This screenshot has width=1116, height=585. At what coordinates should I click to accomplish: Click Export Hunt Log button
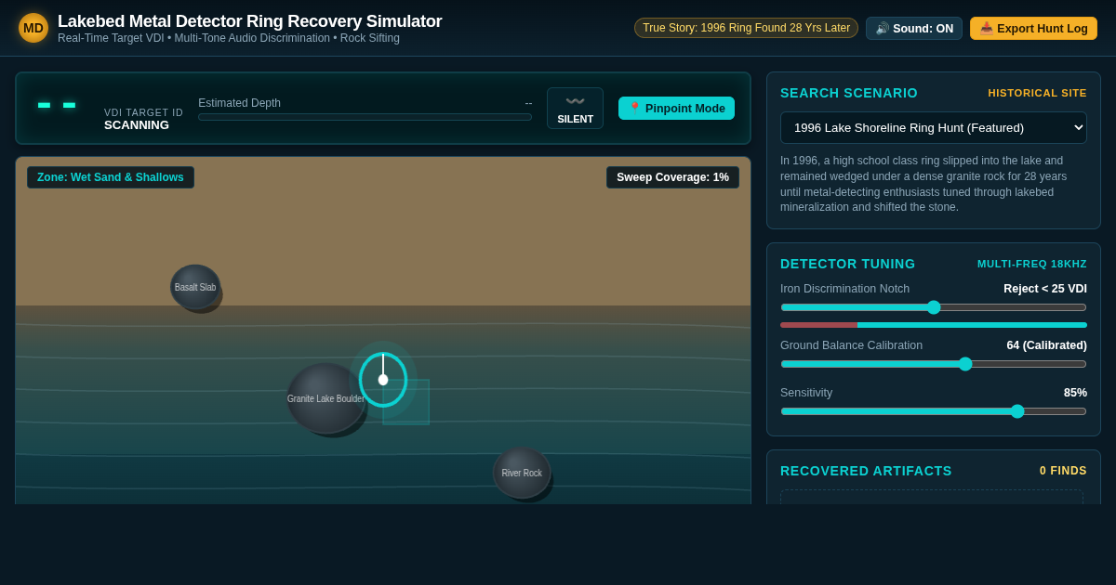pos(1033,28)
